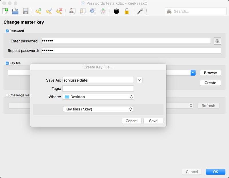Open the password generator dice icon
Viewport: 229px width, 178px height.
[116, 11]
